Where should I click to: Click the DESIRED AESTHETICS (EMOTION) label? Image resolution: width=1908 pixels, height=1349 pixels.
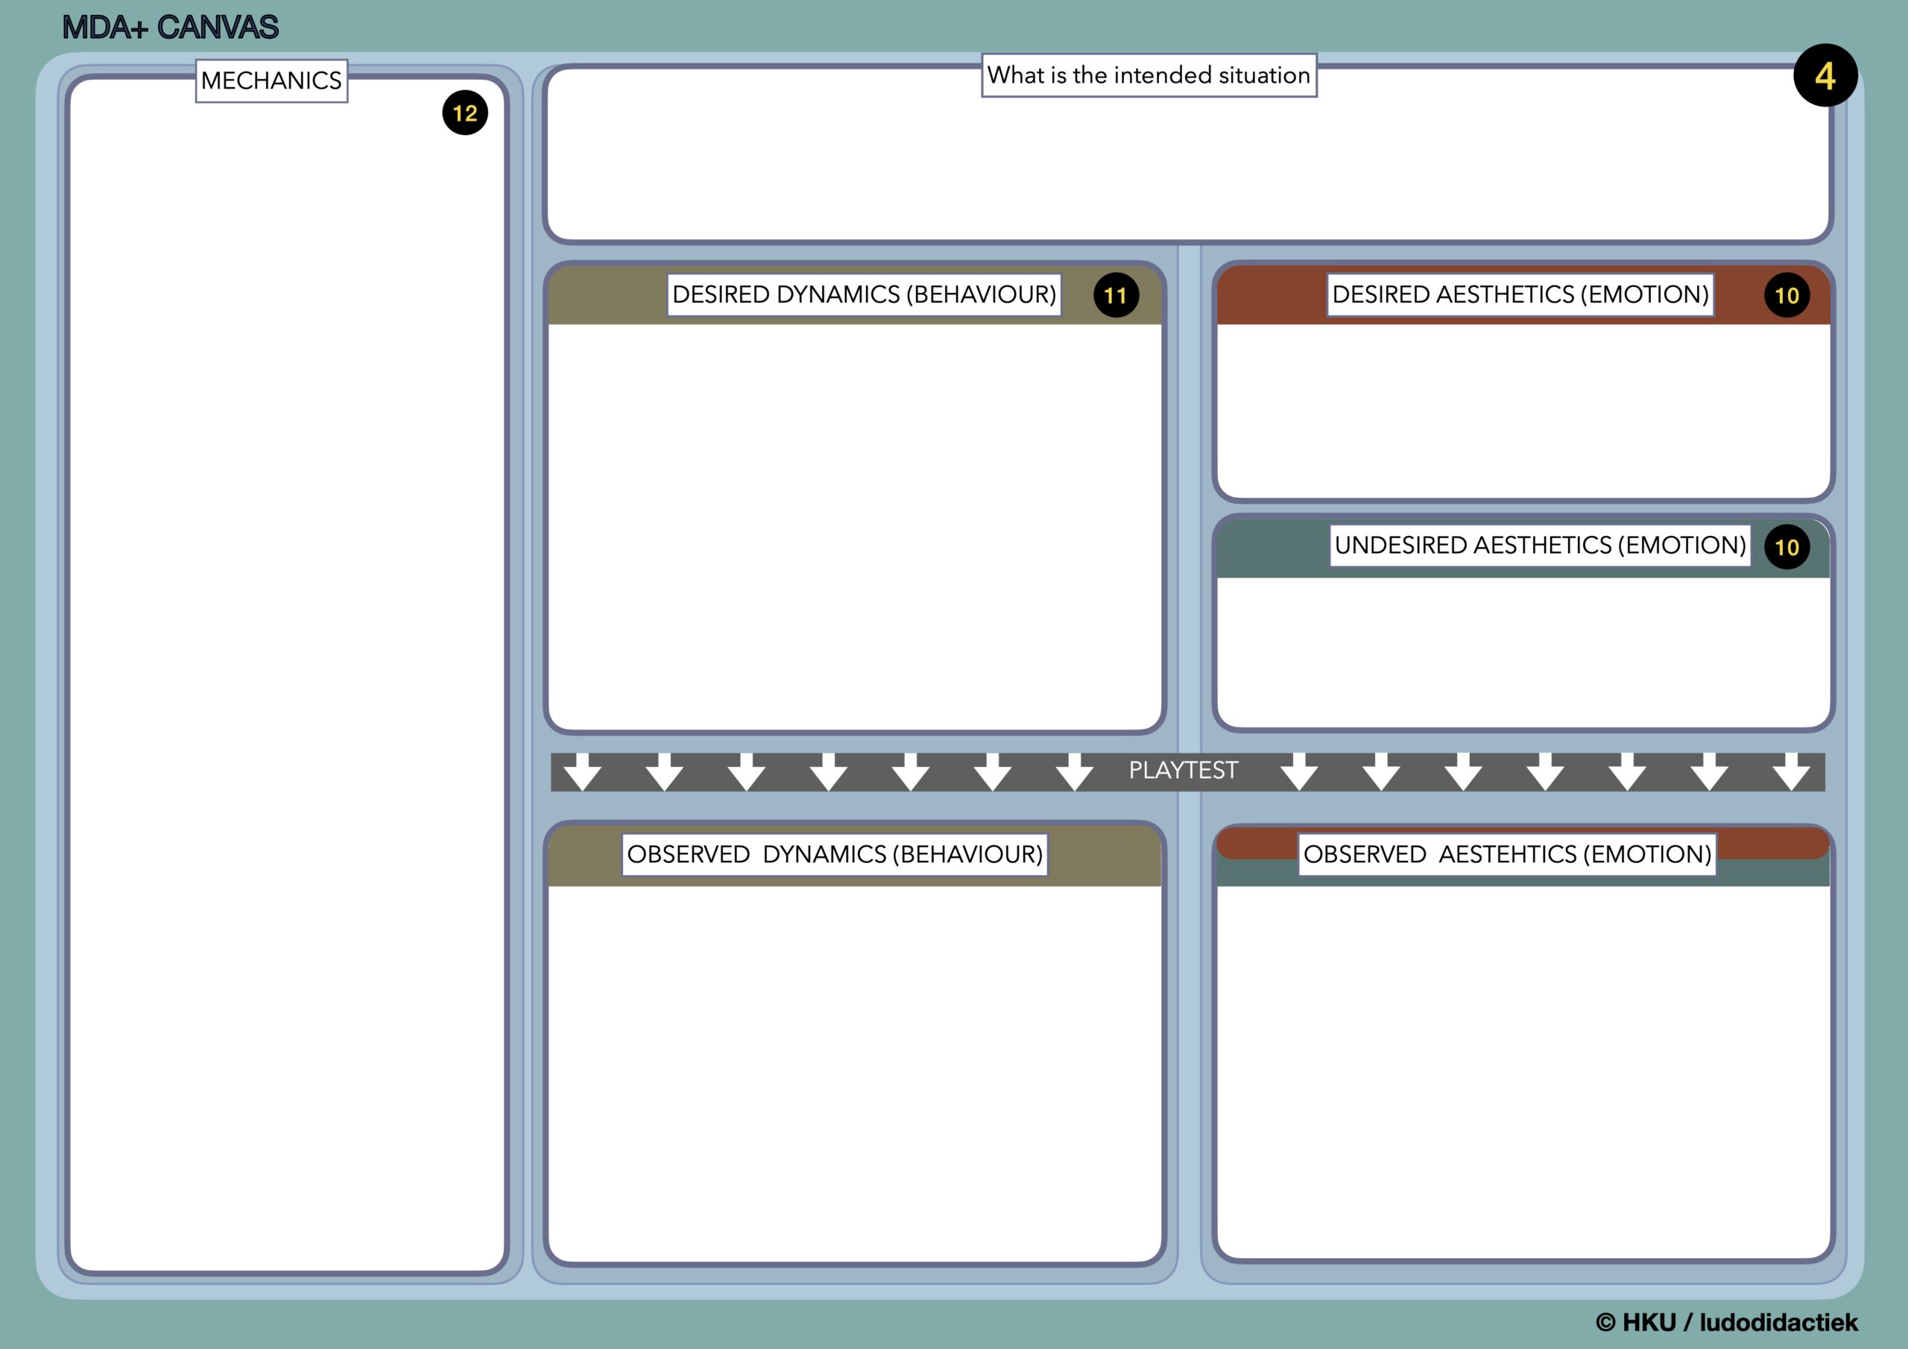[x=1520, y=294]
